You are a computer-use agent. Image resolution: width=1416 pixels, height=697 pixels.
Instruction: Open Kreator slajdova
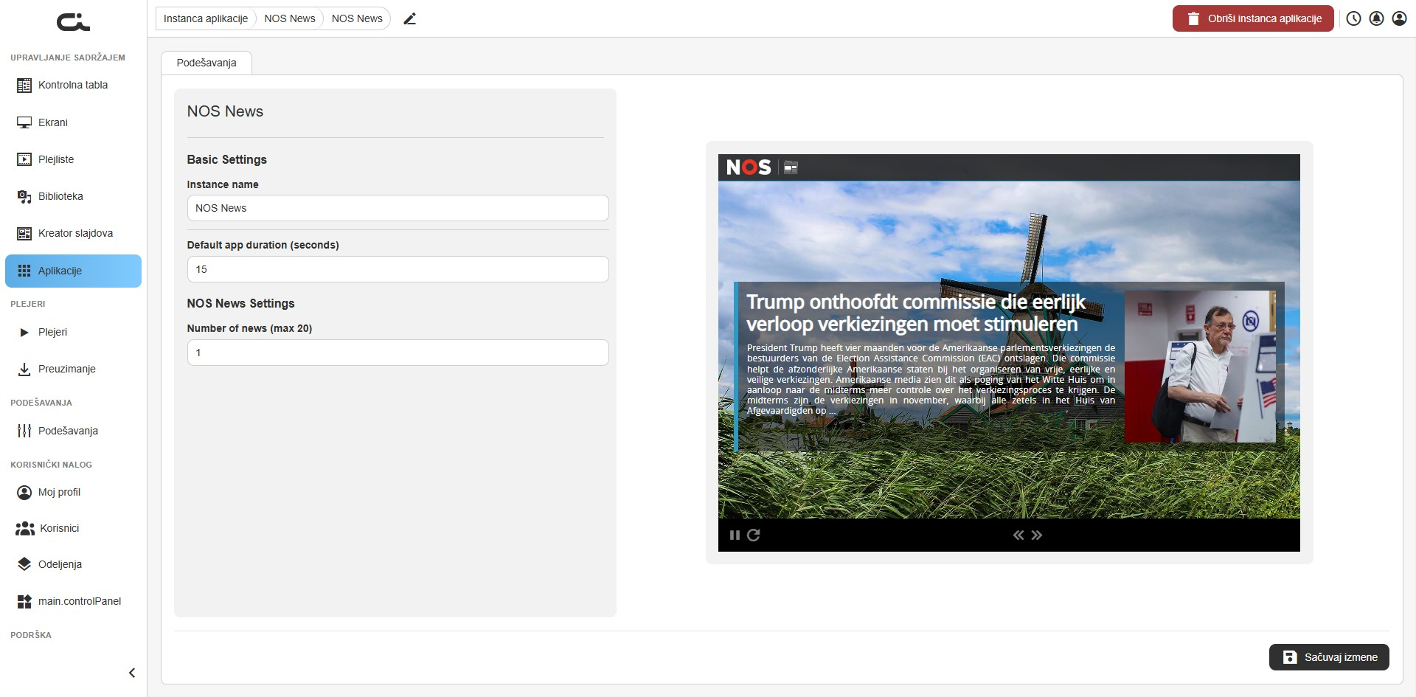click(73, 233)
